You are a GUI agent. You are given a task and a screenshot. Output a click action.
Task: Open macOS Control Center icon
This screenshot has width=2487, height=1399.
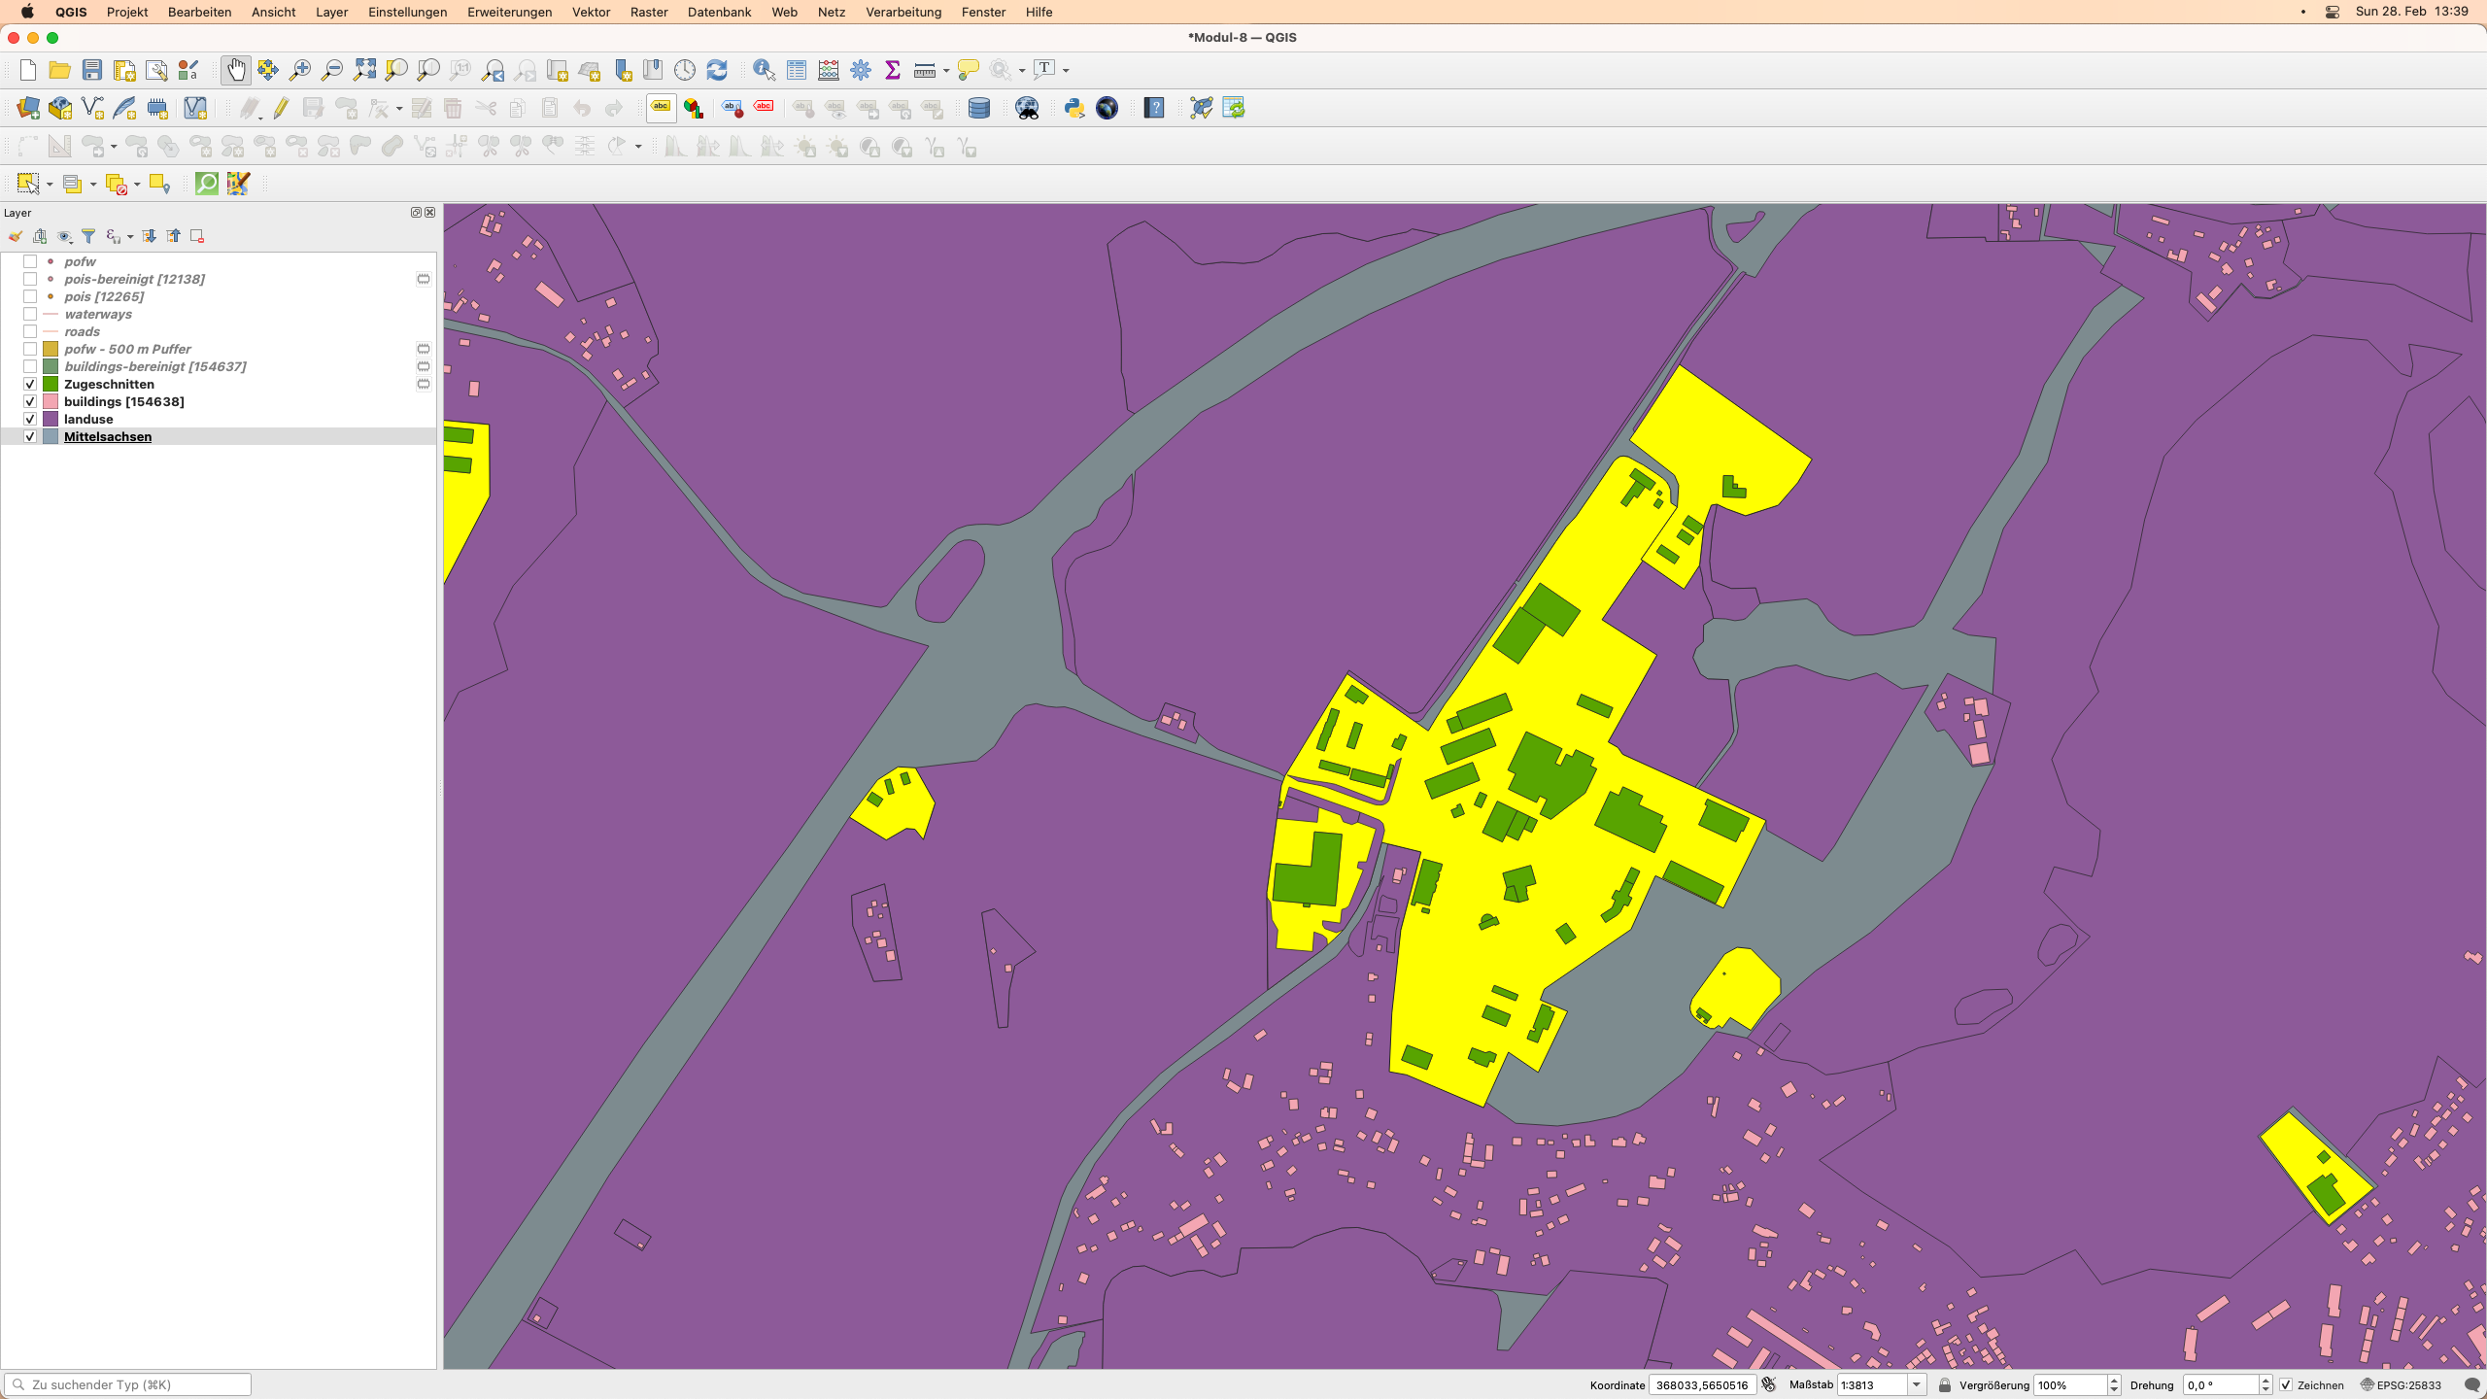click(x=2332, y=12)
